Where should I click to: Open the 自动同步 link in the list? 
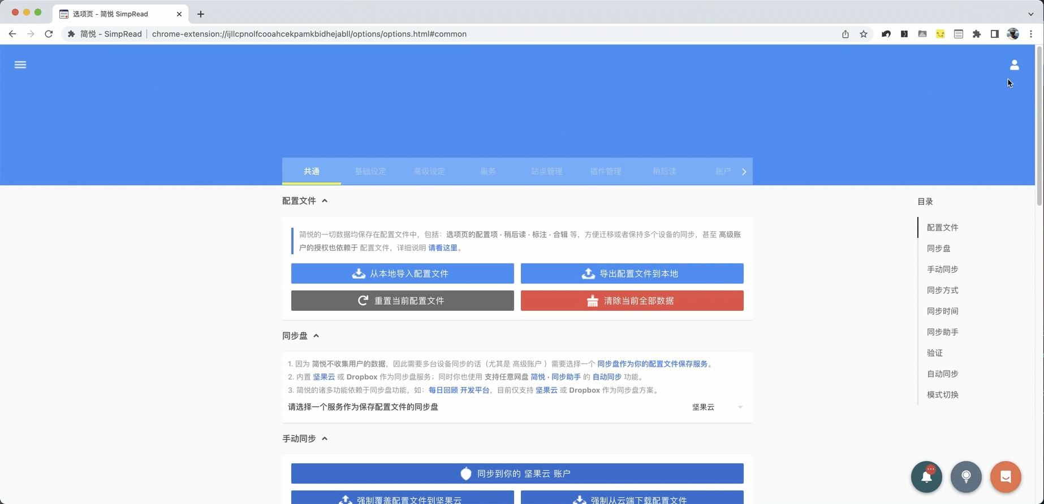(607, 377)
